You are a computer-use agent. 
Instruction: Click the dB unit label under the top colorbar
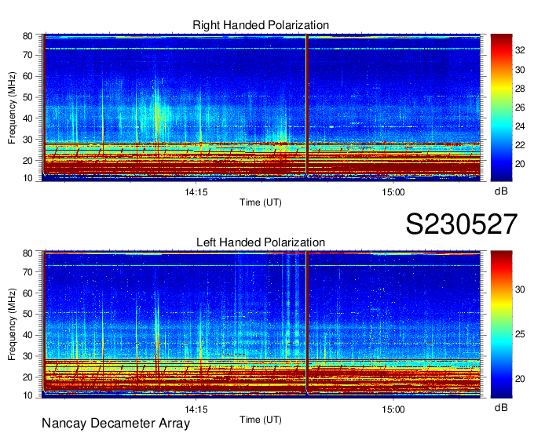coord(501,191)
